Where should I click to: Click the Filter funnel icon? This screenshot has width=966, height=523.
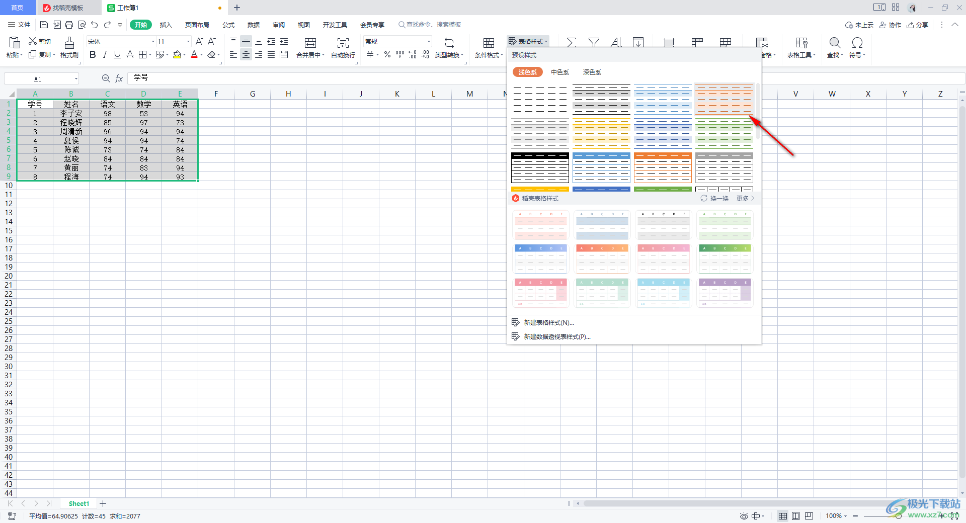point(594,42)
